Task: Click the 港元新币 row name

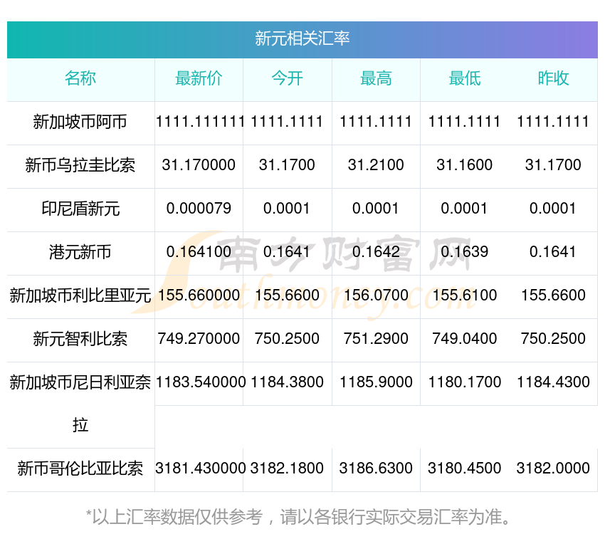Action: click(x=80, y=252)
